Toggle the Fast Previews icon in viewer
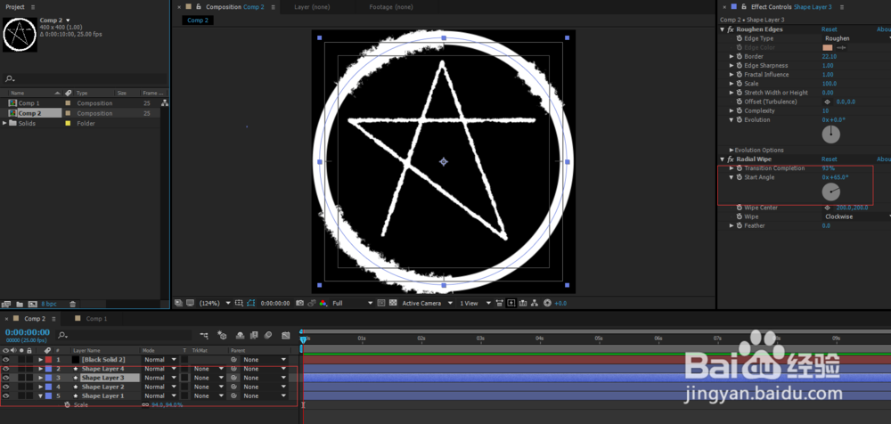 click(511, 304)
